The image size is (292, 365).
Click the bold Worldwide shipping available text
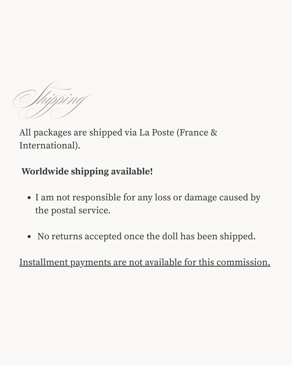click(87, 171)
